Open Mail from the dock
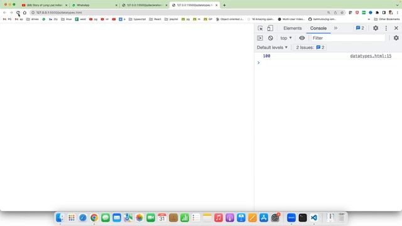 click(x=117, y=218)
